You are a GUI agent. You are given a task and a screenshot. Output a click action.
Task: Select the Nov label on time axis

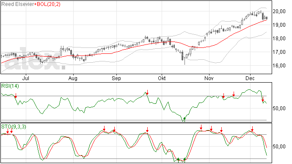pos(209,78)
